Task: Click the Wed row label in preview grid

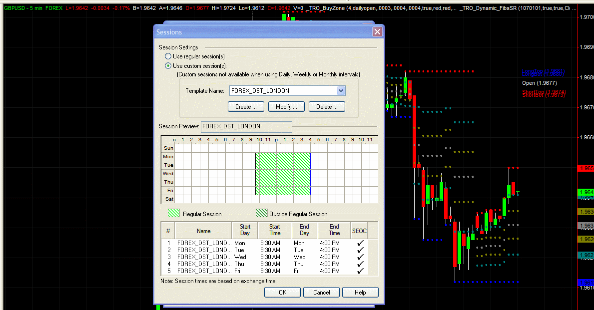Action: [x=168, y=174]
